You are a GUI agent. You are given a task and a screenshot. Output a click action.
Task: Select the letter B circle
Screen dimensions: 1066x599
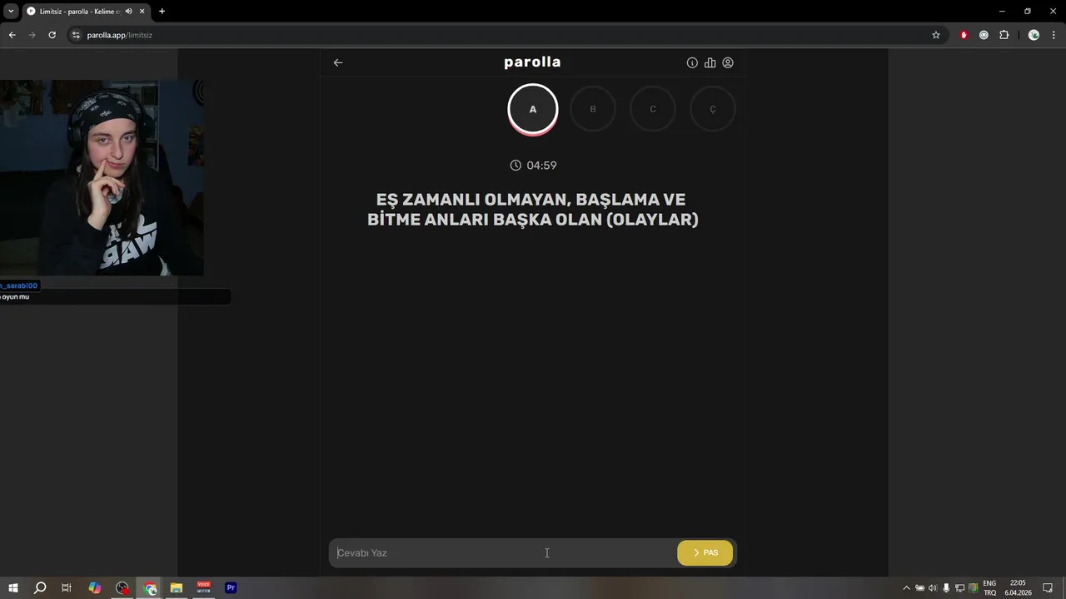pos(593,109)
